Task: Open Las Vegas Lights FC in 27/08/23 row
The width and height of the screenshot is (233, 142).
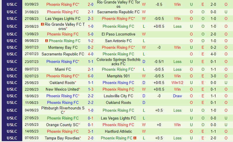Action: click(63, 18)
